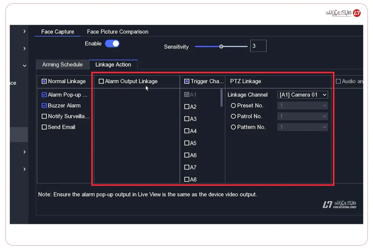
Task: Click the sensitivity value field showing 3
Action: pyautogui.click(x=258, y=46)
